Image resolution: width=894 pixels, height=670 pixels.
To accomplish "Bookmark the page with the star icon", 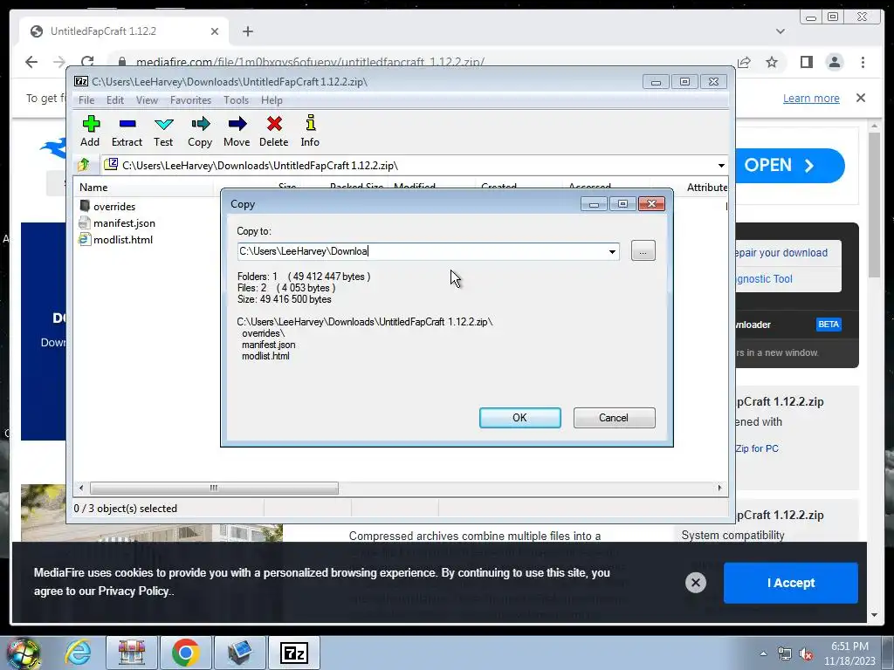I will coord(772,62).
